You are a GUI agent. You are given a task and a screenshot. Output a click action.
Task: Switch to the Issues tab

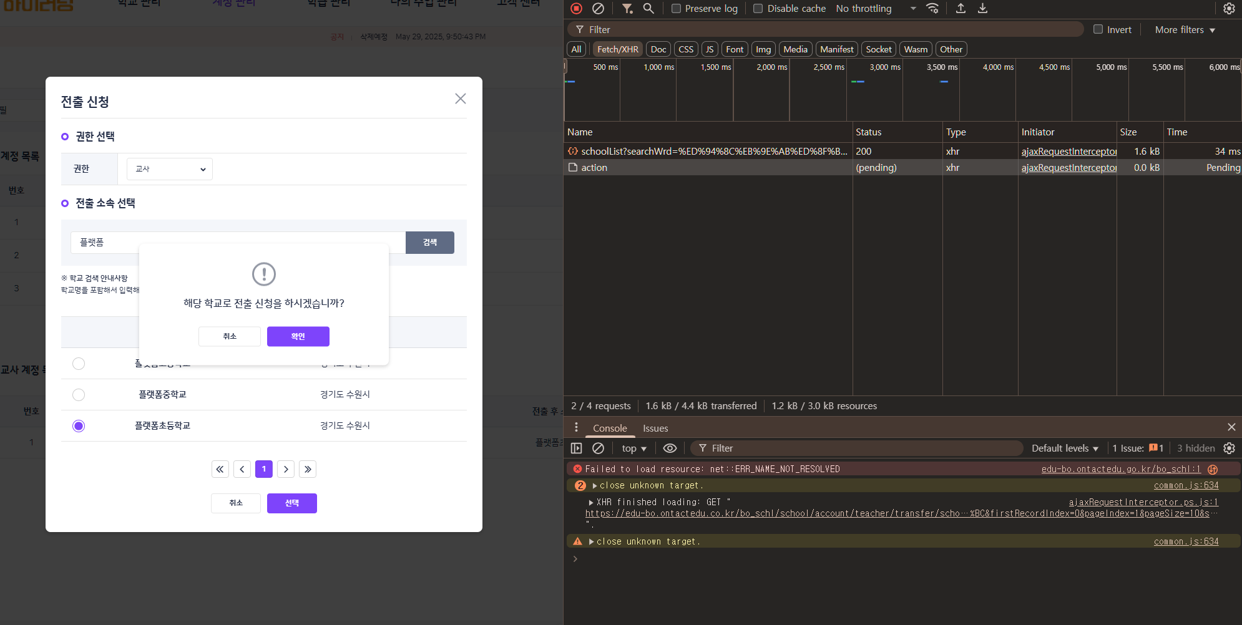(x=655, y=429)
